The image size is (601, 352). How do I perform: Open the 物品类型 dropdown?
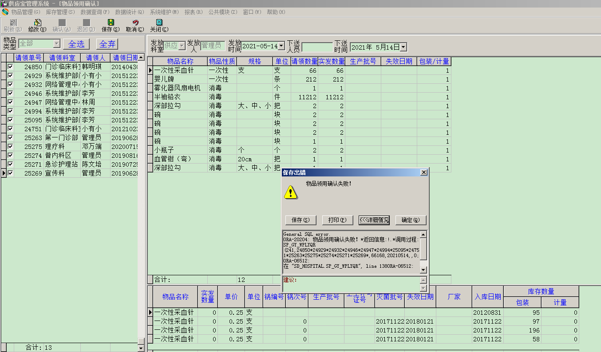56,43
